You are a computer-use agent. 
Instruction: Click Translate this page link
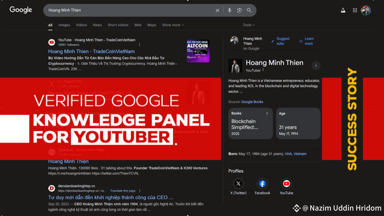pos(123,191)
